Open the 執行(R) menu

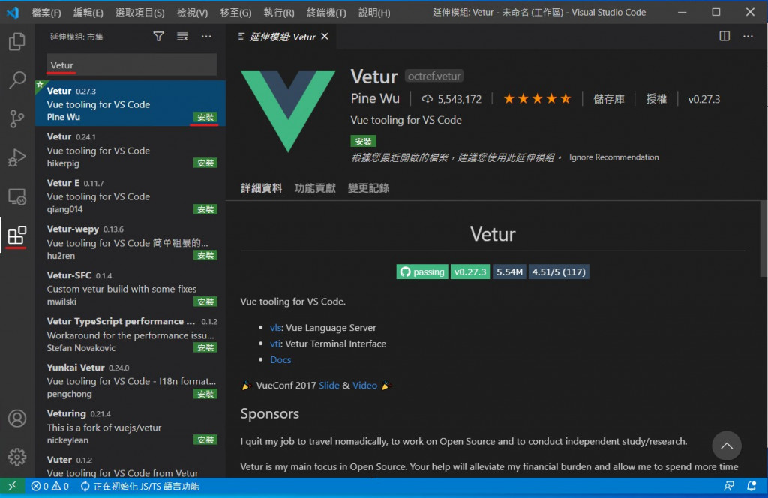[279, 13]
